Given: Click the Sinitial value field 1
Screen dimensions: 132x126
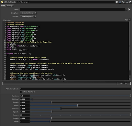Looking at the screenshot, I should coord(25,121).
